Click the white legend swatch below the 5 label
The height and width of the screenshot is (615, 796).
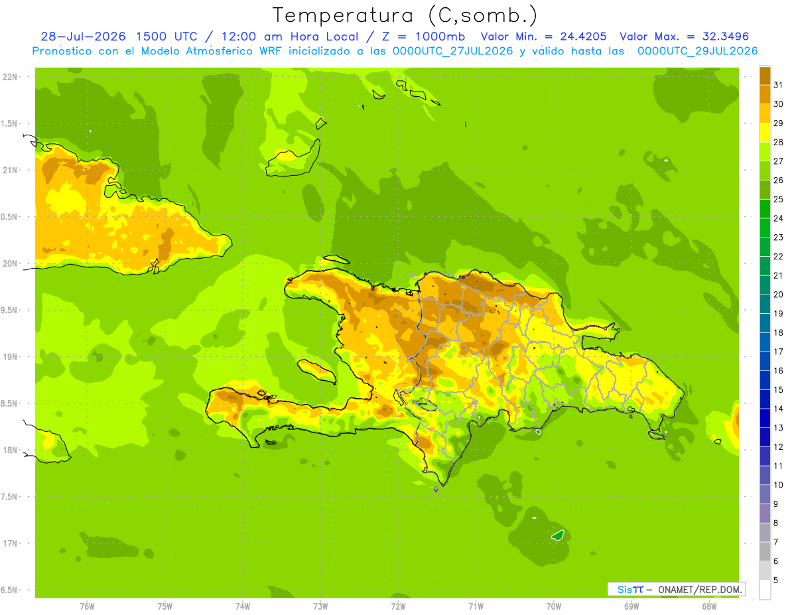(x=765, y=590)
